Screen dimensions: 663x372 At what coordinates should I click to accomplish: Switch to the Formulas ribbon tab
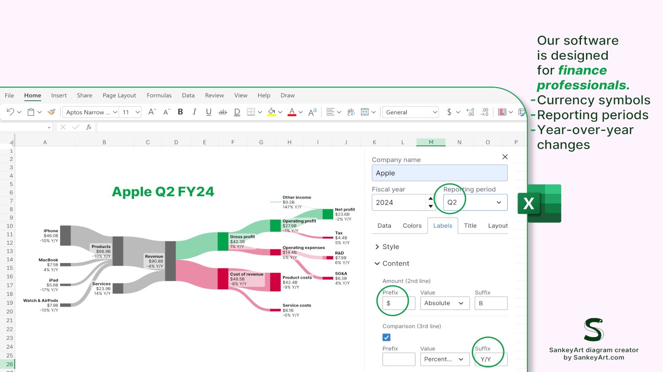tap(159, 95)
